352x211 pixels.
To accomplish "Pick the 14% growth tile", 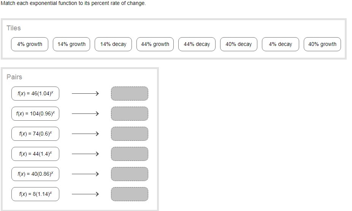I will [71, 44].
